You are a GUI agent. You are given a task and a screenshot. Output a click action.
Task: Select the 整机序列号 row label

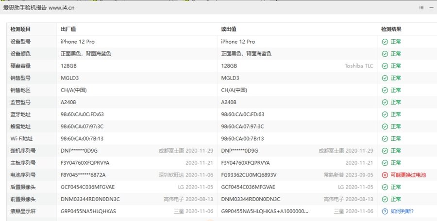(23, 151)
